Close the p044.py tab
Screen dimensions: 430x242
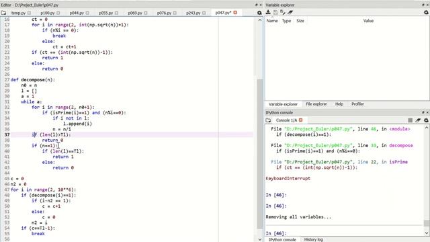87,13
